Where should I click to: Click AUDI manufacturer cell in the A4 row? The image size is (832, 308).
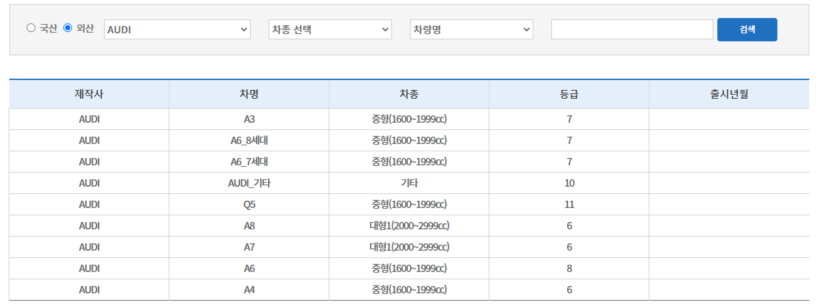coord(89,290)
